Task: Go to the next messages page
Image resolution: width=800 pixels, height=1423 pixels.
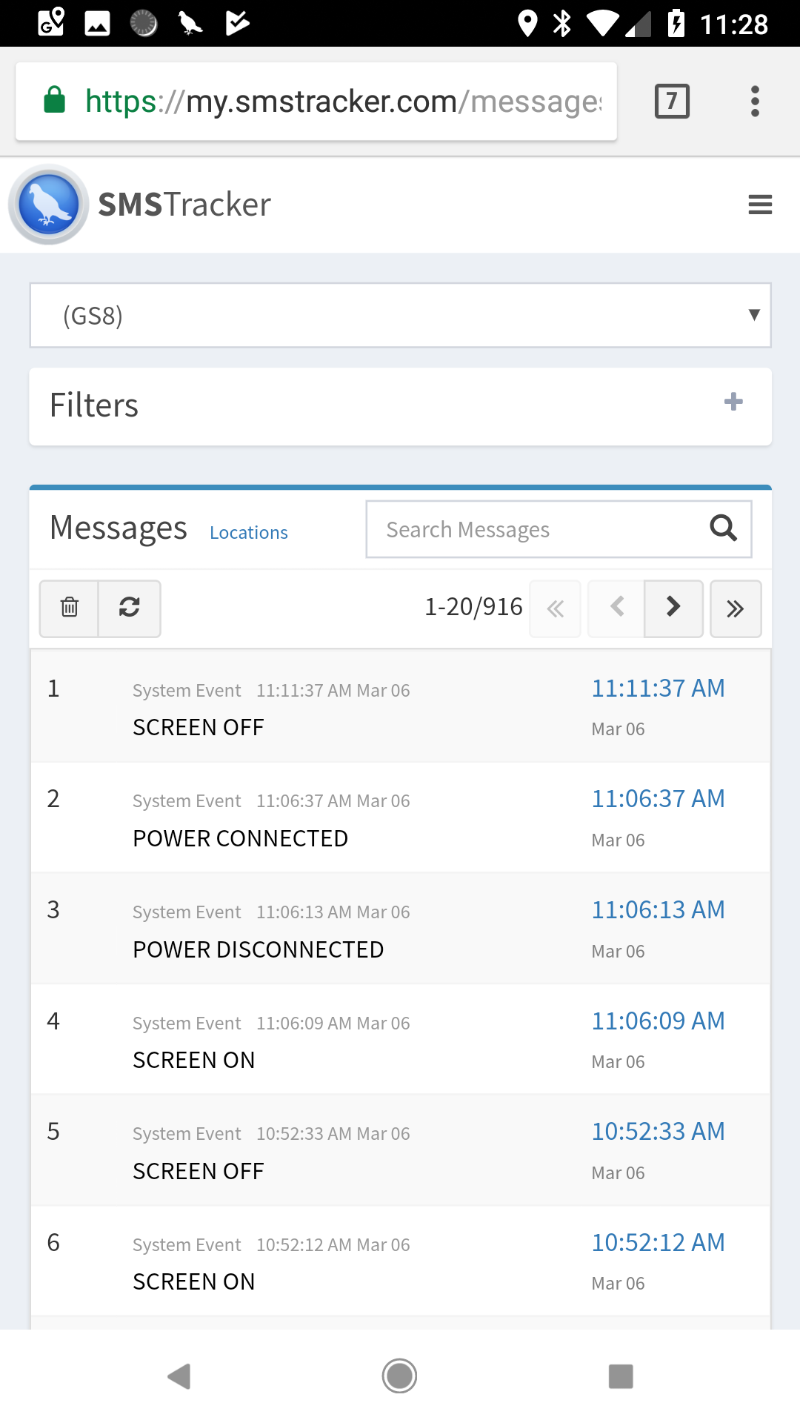Action: [x=673, y=608]
